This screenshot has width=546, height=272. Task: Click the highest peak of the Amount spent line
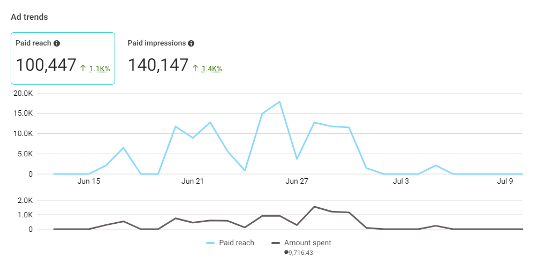(x=314, y=207)
